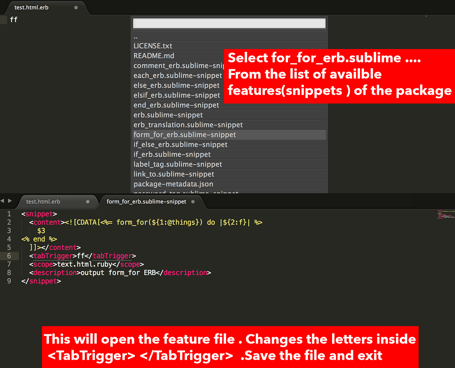Click the modified dot on the lower test.html.erb tab
The width and height of the screenshot is (455, 368).
88,202
